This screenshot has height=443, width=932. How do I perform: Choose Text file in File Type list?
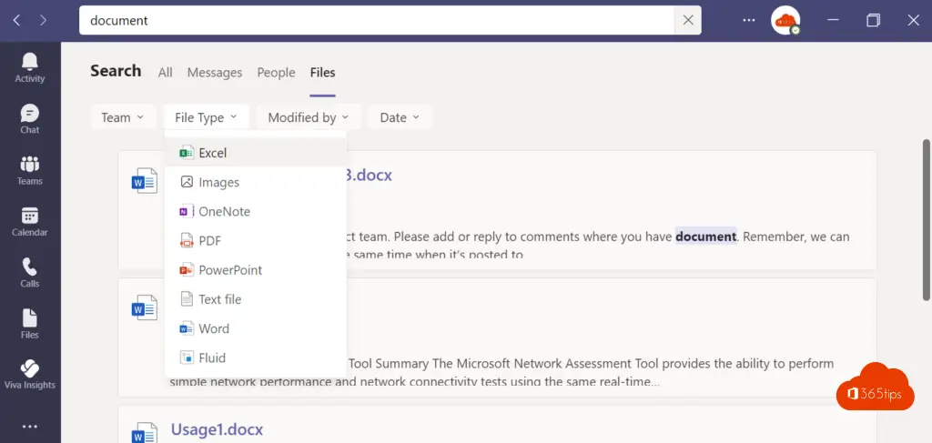pyautogui.click(x=256, y=299)
